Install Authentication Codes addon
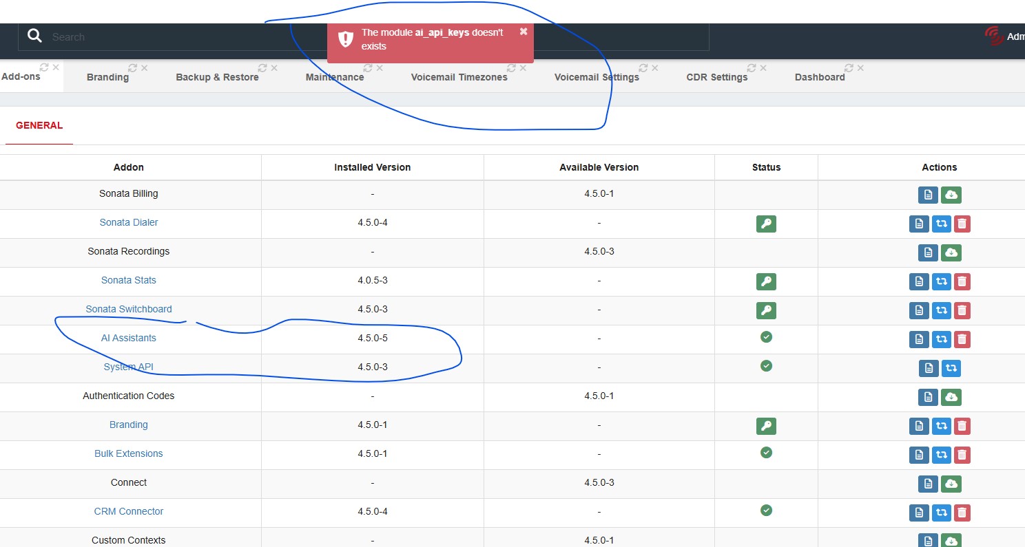The image size is (1025, 547). (x=951, y=397)
